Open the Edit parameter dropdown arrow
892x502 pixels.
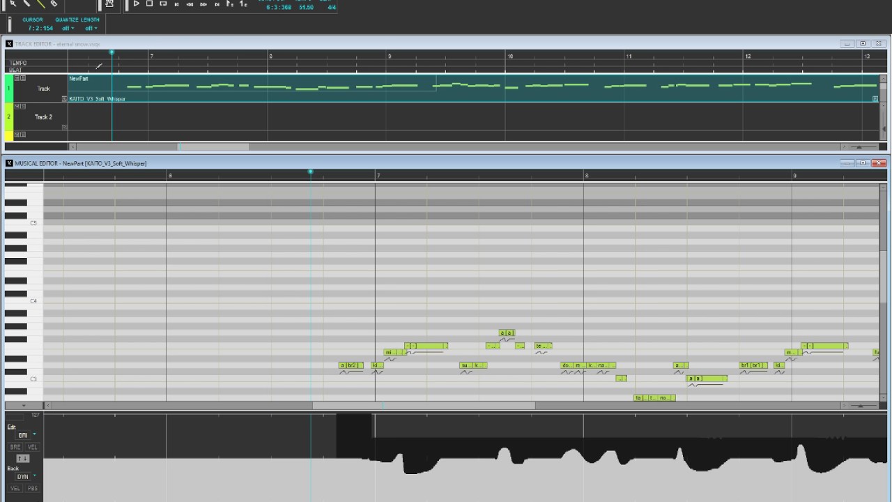click(x=34, y=434)
